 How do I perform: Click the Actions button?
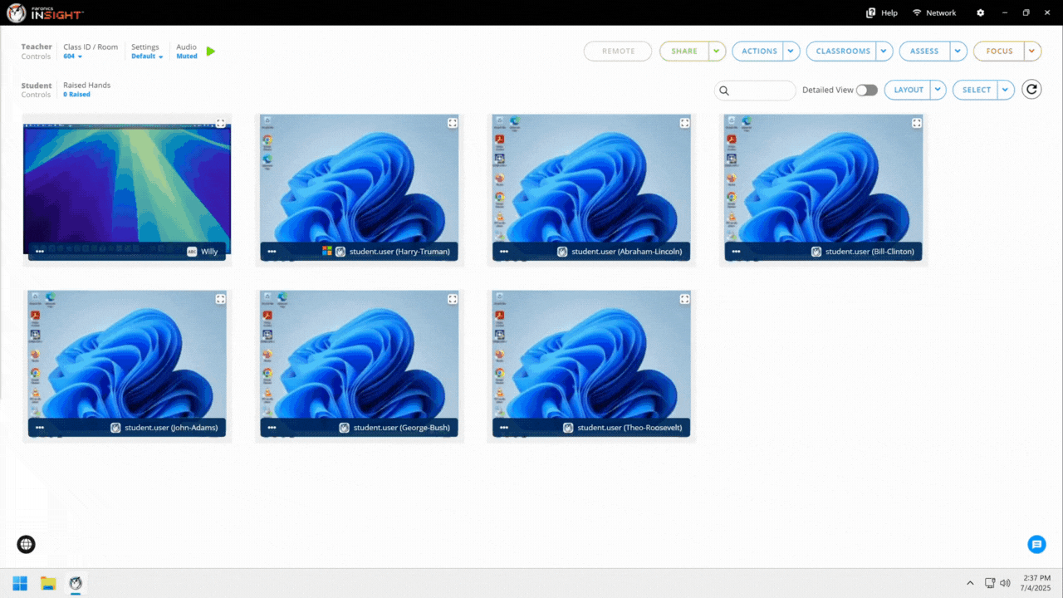point(758,51)
